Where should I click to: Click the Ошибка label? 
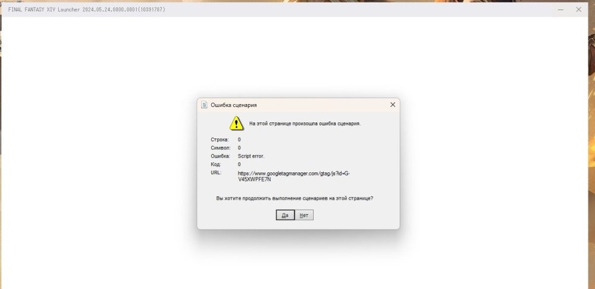click(221, 156)
